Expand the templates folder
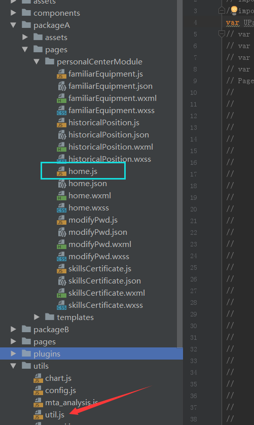 pos(37,317)
